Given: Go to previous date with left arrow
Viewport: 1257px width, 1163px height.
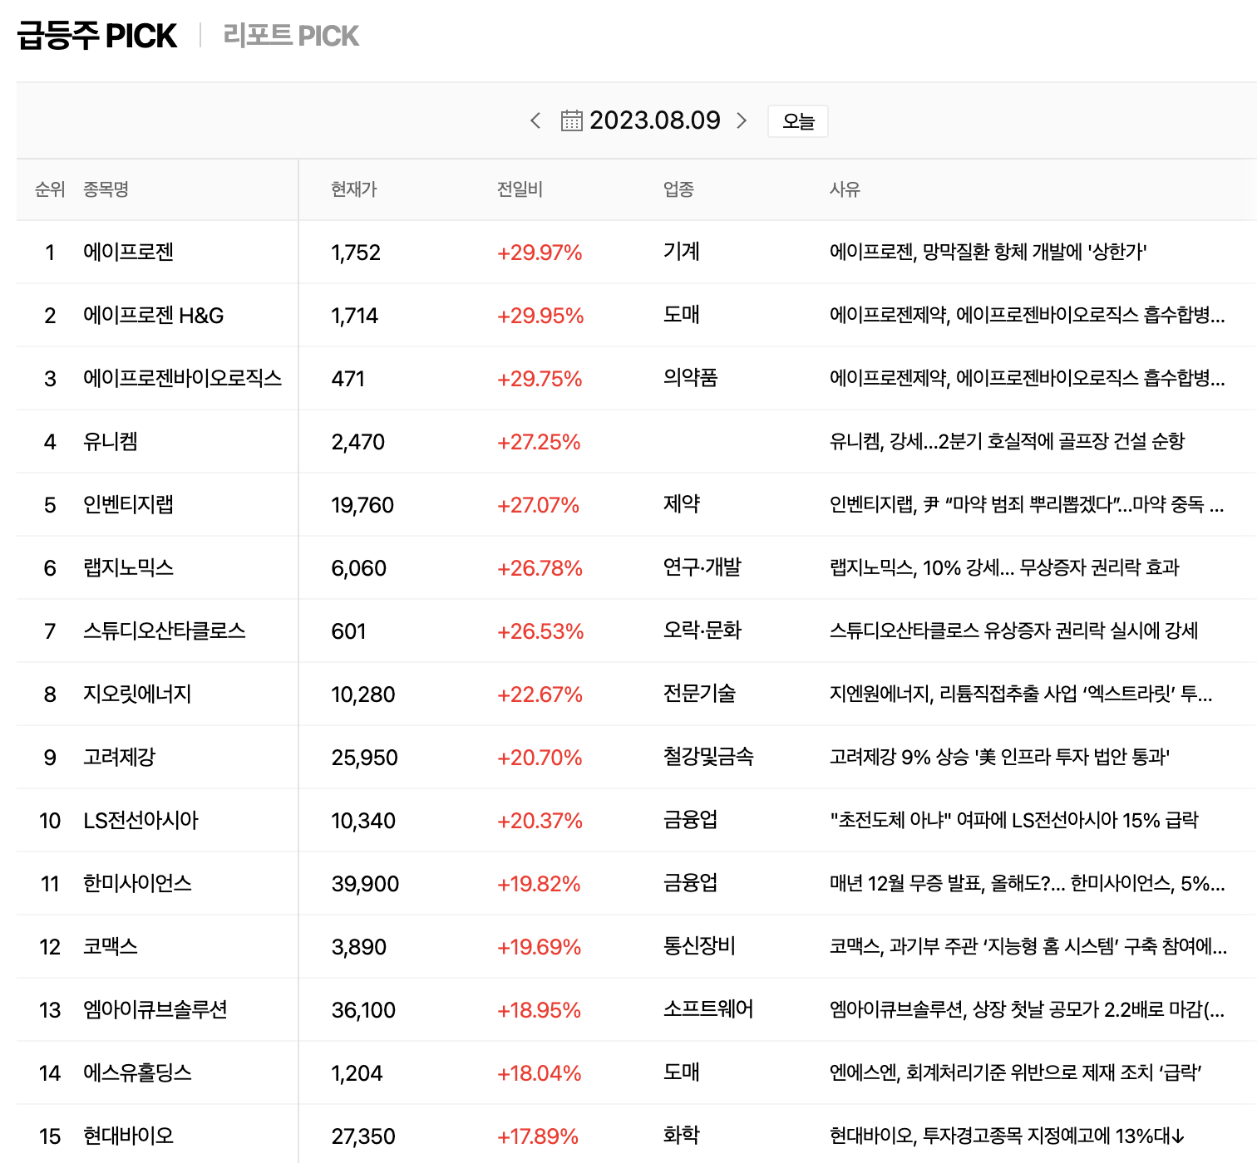Looking at the screenshot, I should [x=535, y=120].
